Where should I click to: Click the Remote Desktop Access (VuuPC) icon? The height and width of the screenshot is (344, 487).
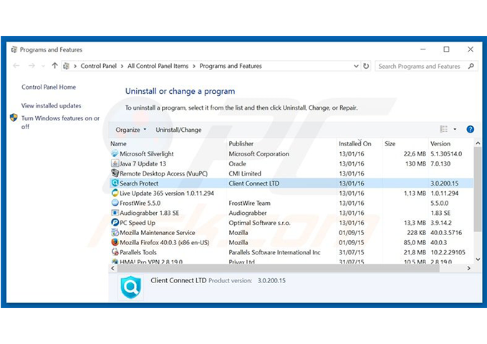[x=115, y=173]
